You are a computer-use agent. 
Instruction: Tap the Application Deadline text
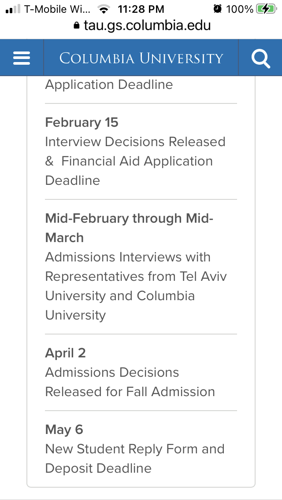pyautogui.click(x=109, y=85)
